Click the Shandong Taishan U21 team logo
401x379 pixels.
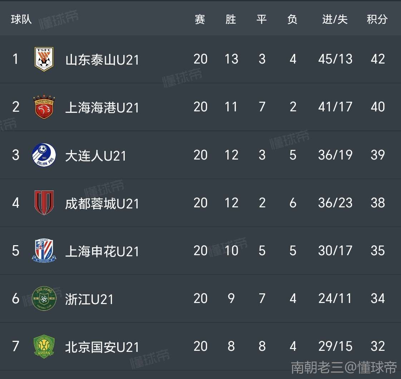[44, 59]
